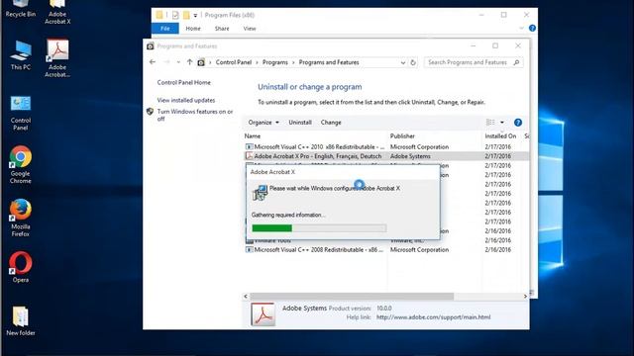The width and height of the screenshot is (634, 356).
Task: Click the folder icon in Program Files title bar
Action: (159, 16)
